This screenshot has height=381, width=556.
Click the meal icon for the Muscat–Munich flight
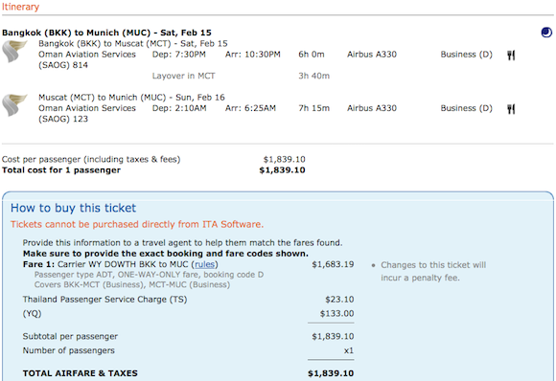(511, 109)
